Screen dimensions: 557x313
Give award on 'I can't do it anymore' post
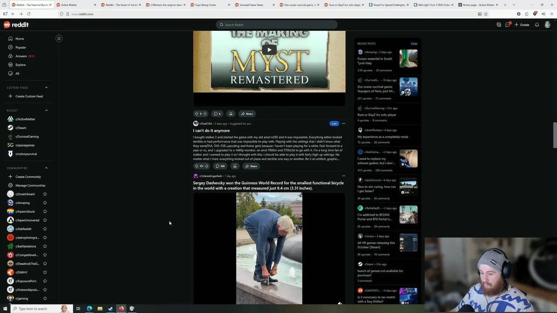point(235,166)
